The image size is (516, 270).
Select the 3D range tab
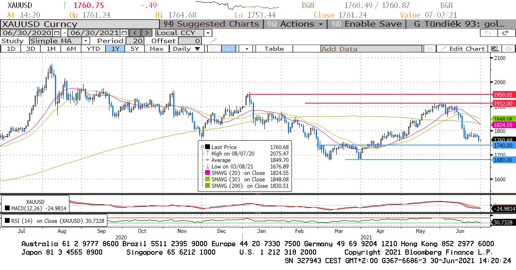pyautogui.click(x=30, y=49)
